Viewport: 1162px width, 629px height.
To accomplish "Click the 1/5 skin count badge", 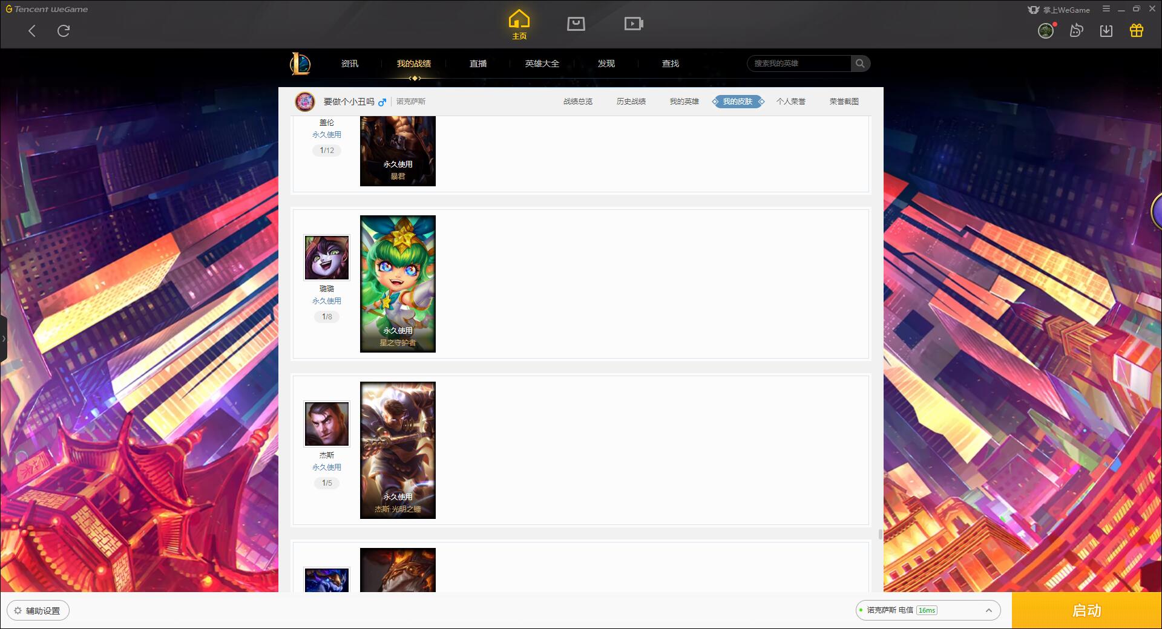I will [x=327, y=483].
